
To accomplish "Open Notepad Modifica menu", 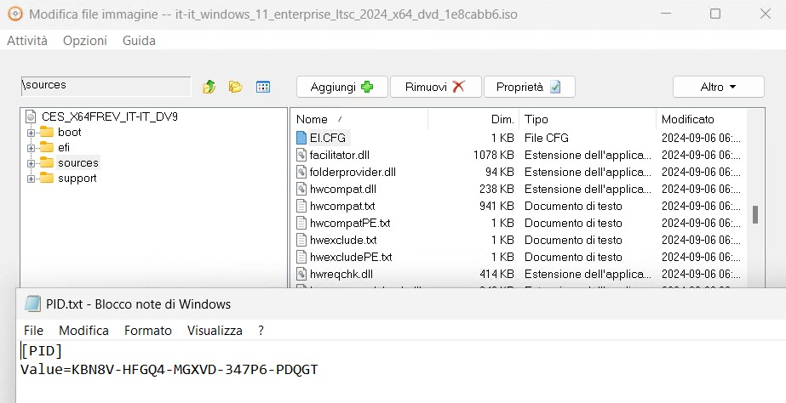I will click(83, 331).
